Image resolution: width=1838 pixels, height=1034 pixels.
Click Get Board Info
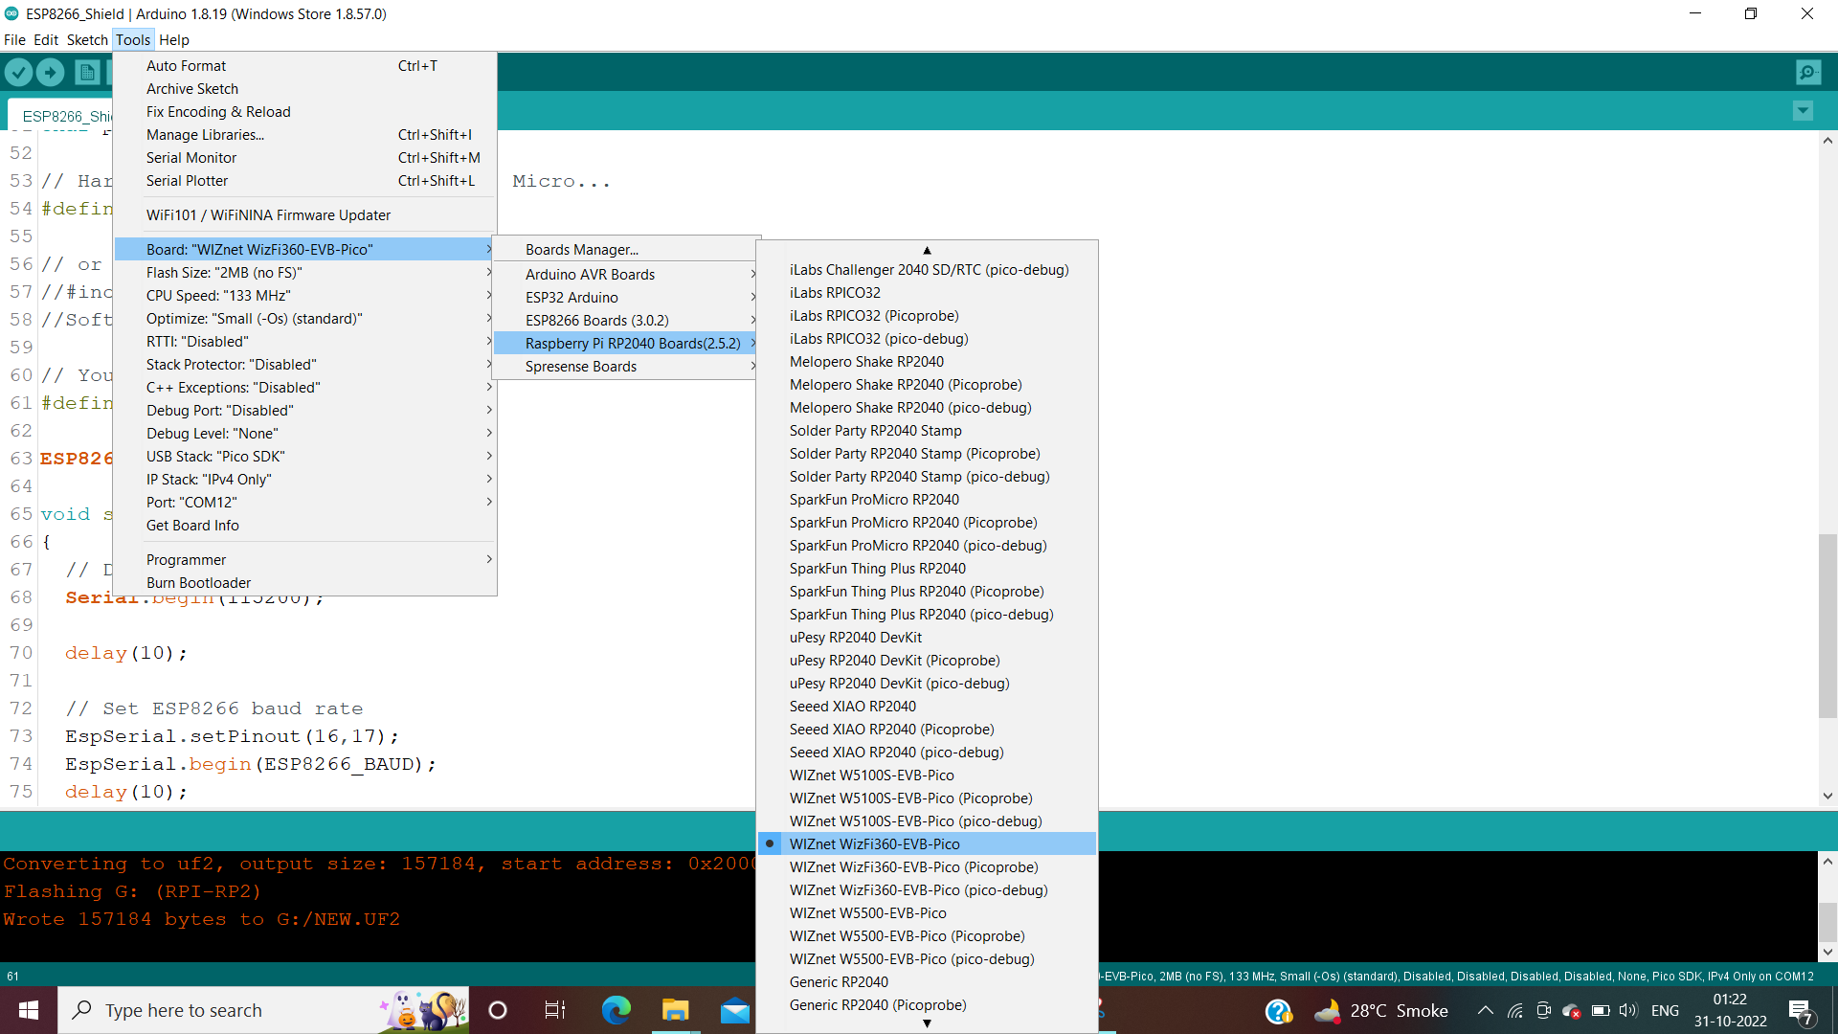[x=192, y=526]
